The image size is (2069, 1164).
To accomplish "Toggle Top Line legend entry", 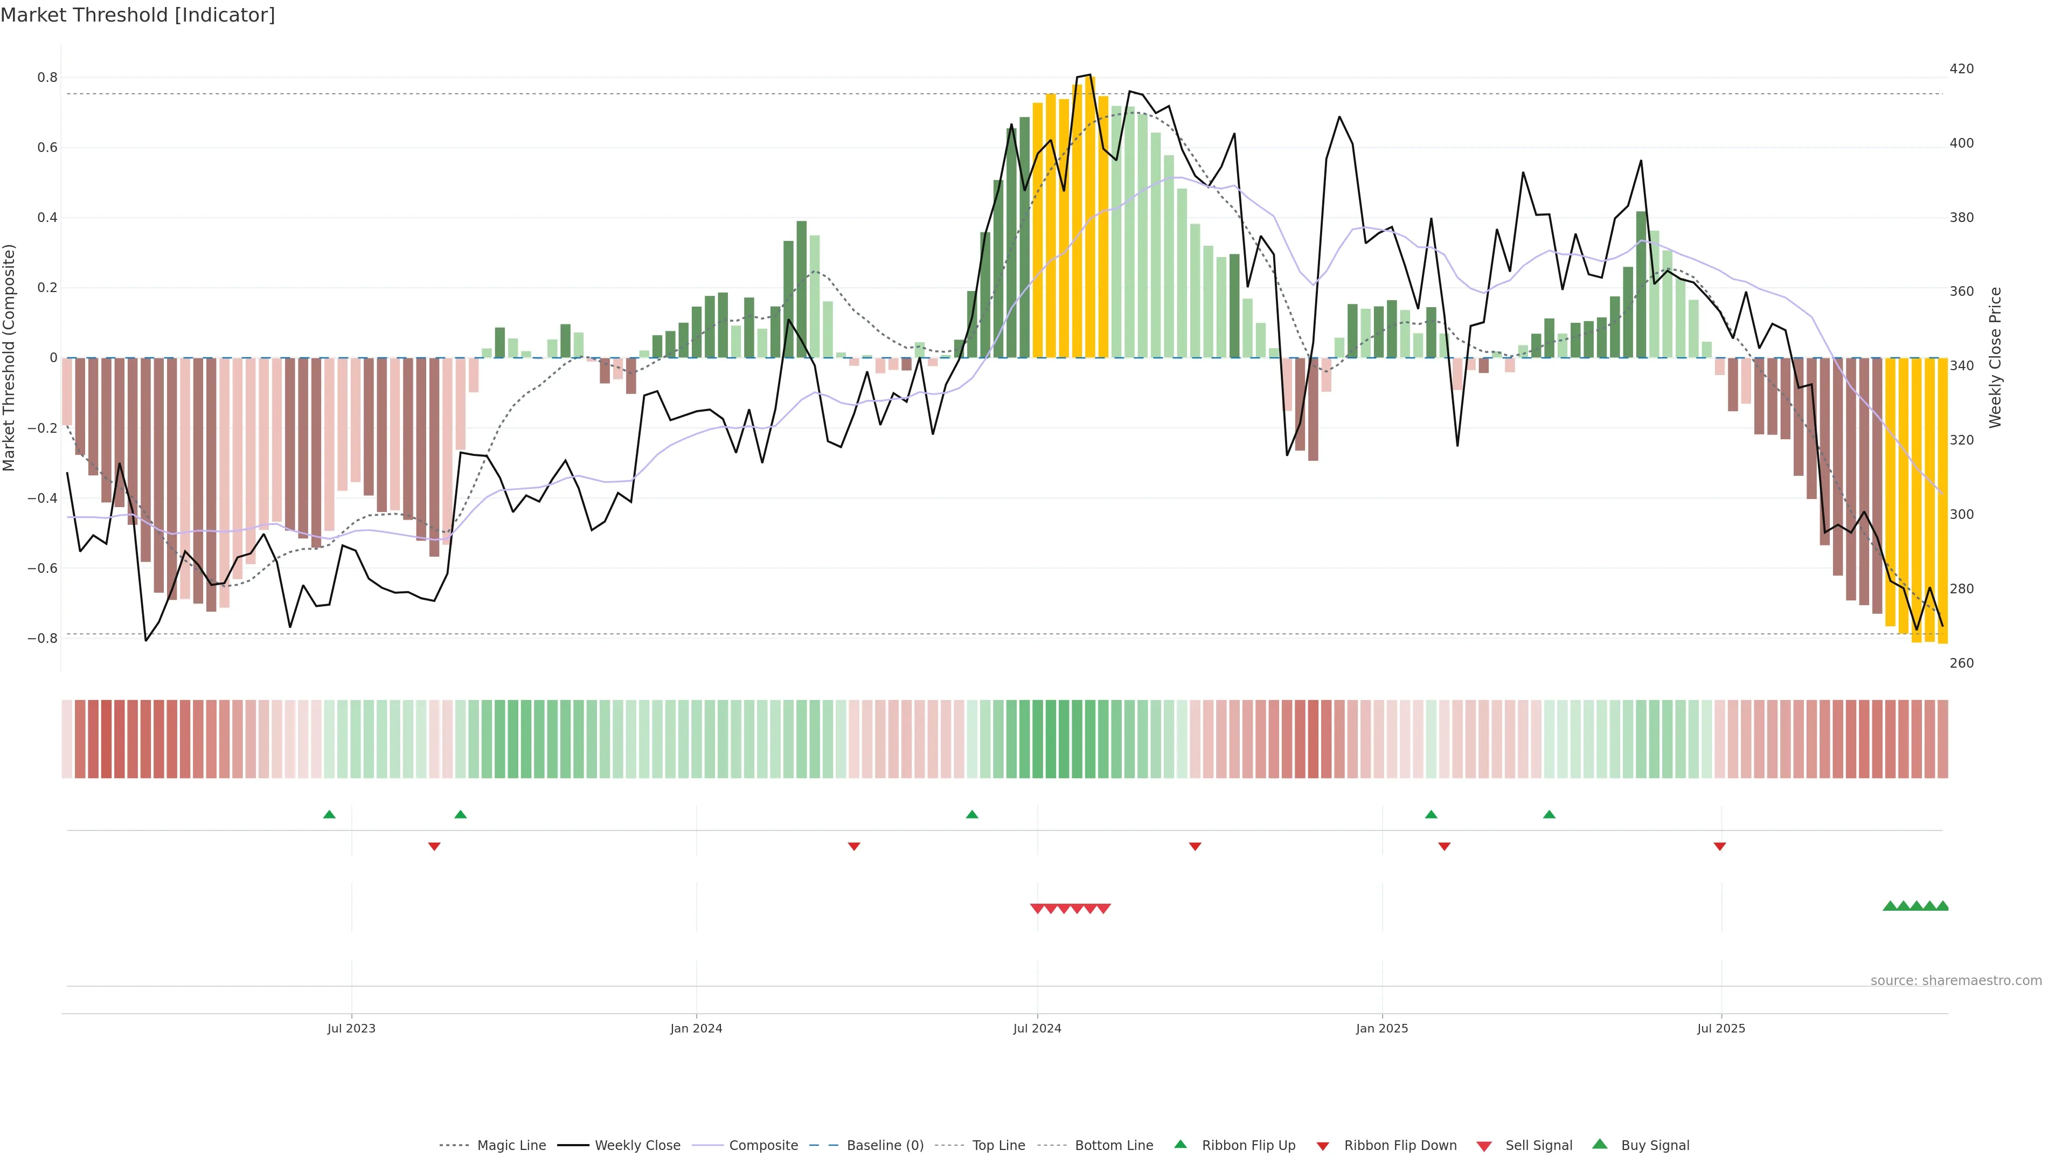I will (998, 1146).
